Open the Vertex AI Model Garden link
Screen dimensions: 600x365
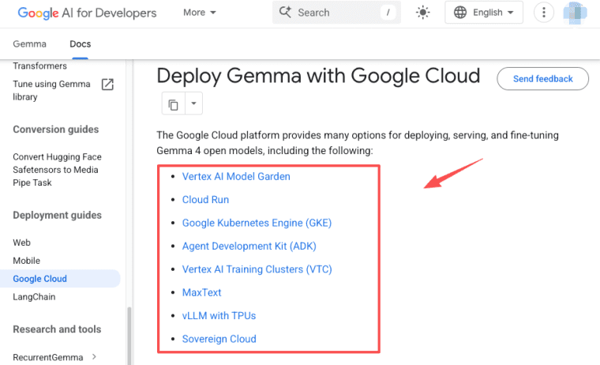[236, 176]
